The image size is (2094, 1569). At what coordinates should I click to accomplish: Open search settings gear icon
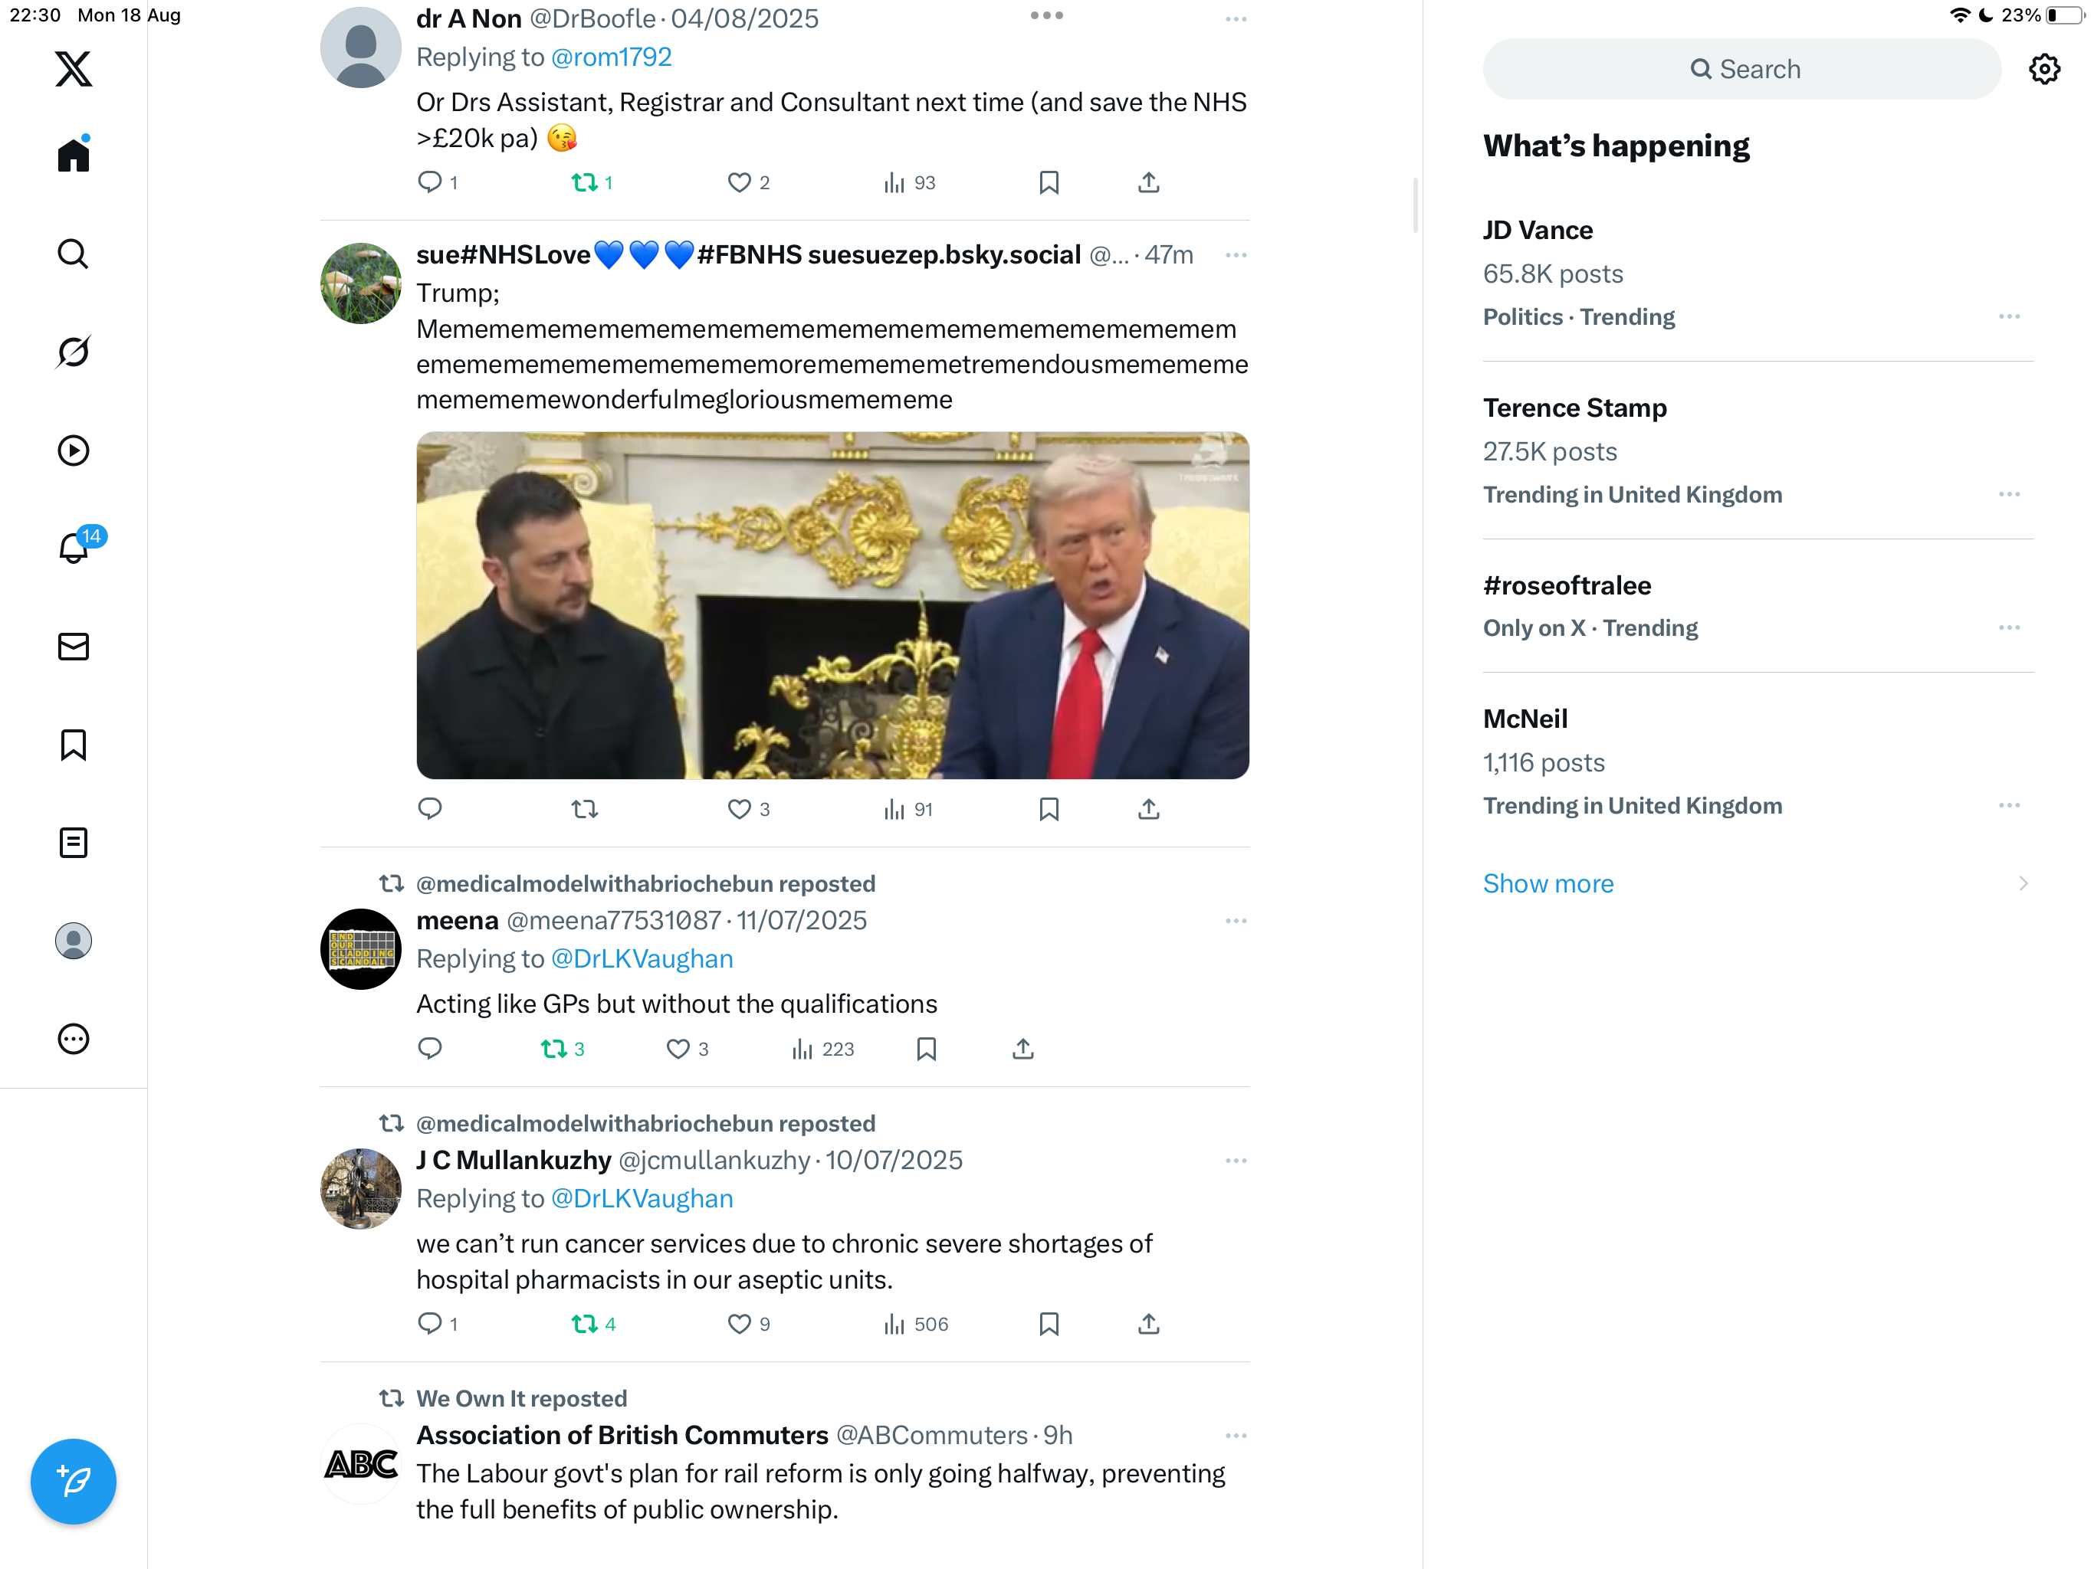(2044, 69)
